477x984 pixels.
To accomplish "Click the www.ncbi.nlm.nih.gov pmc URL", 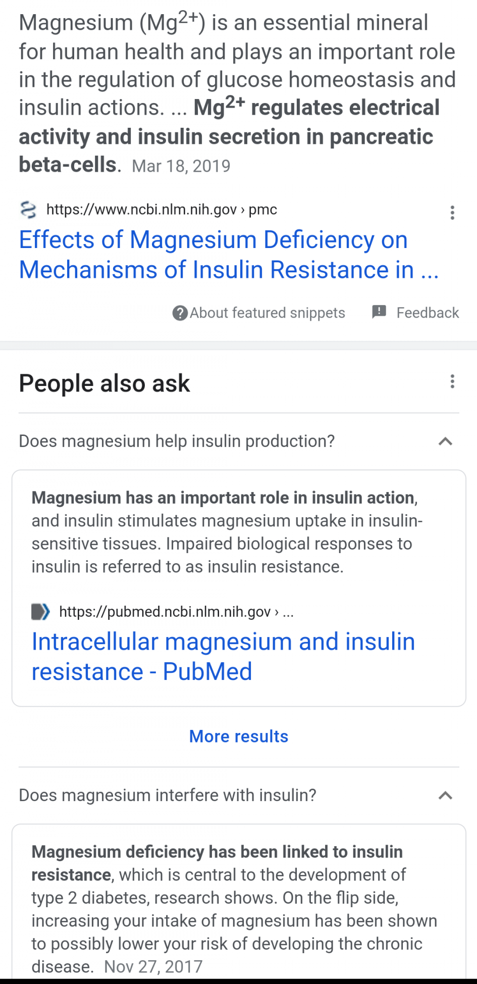I will pyautogui.click(x=162, y=210).
